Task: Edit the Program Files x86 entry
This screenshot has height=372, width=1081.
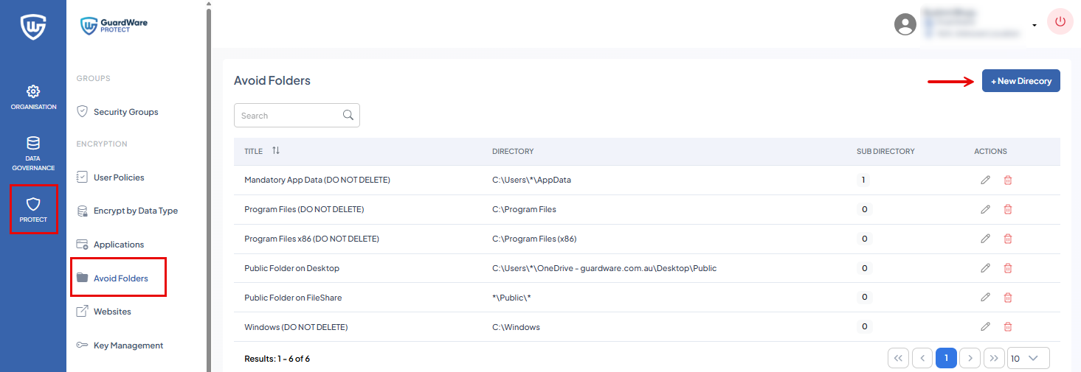Action: 985,239
